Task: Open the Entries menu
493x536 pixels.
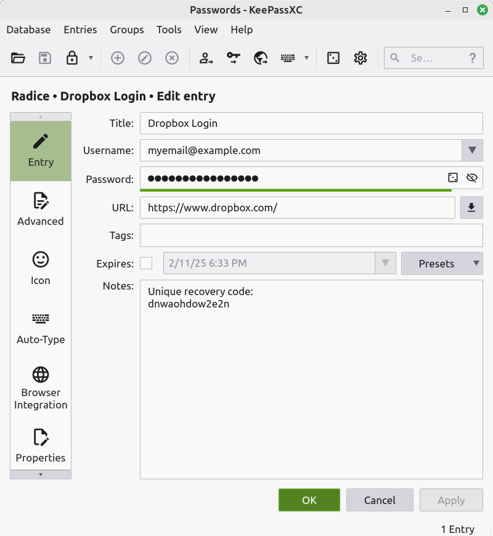Action: click(80, 30)
